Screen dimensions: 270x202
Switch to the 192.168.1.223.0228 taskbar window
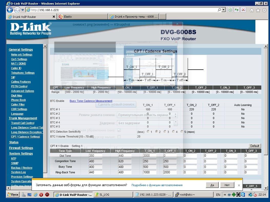click(153, 195)
